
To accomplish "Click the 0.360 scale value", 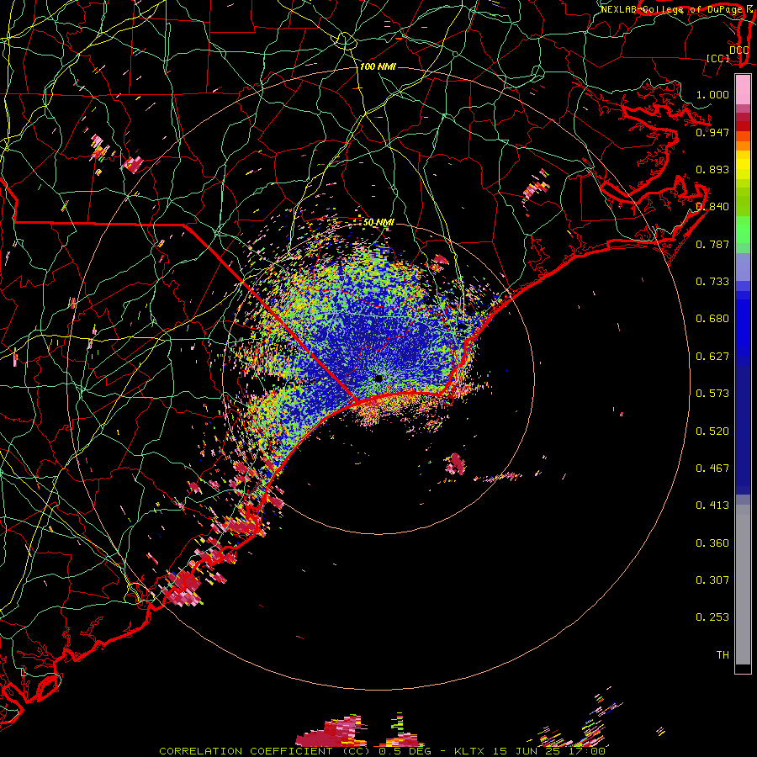I will tap(712, 543).
